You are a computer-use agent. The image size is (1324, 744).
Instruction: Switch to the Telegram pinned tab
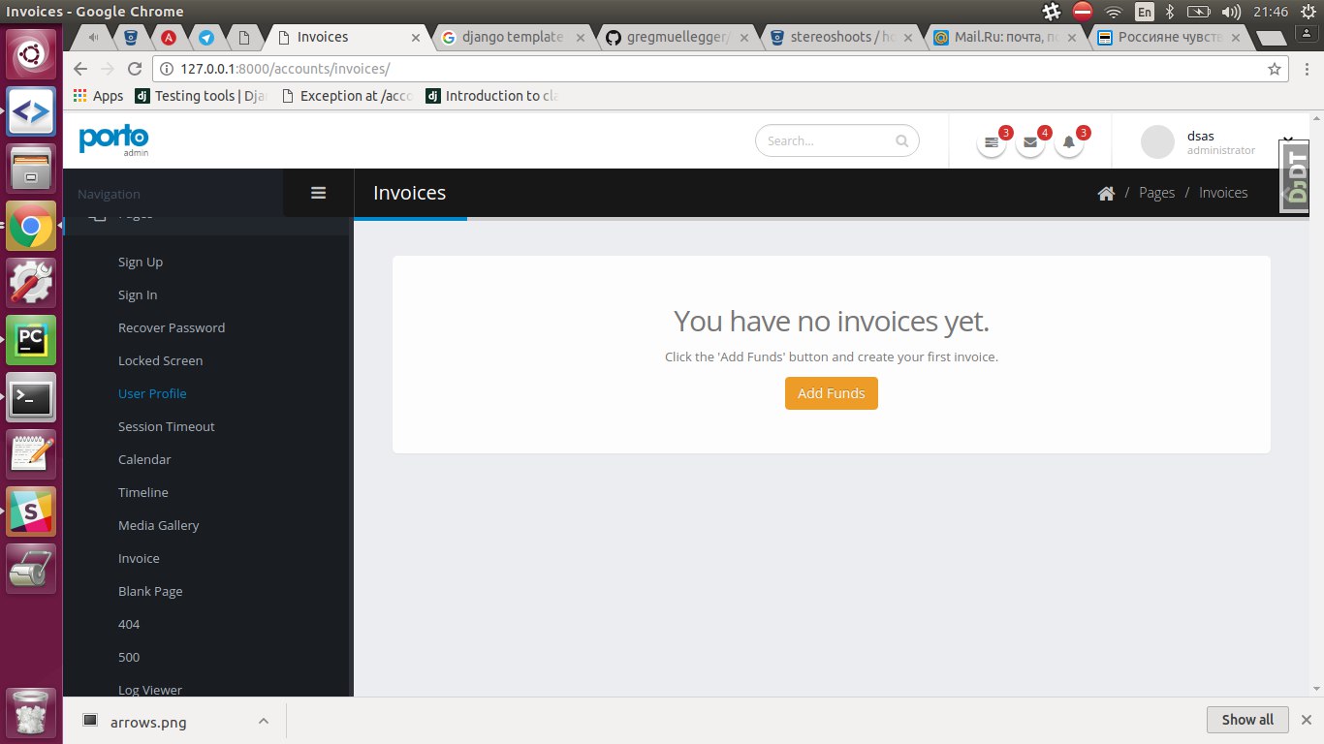click(206, 38)
